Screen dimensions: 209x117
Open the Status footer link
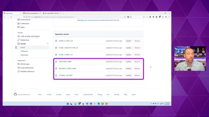[68, 95]
